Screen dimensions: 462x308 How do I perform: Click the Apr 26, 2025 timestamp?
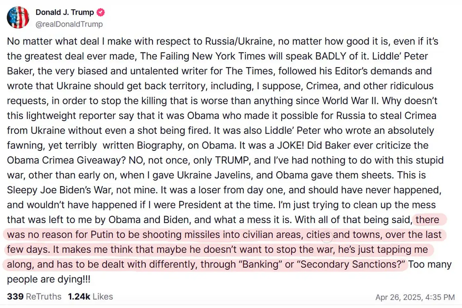415,297
